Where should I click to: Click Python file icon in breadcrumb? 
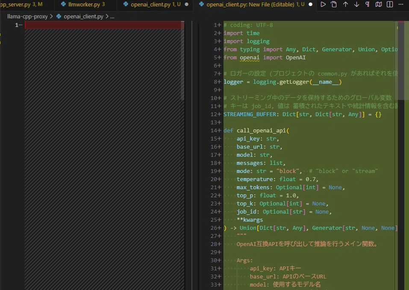[59, 16]
